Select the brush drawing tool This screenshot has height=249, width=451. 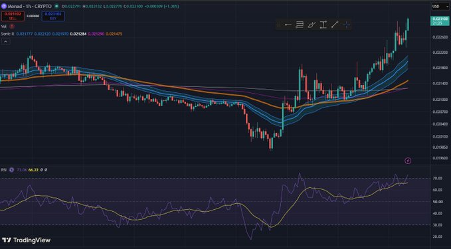point(312,25)
